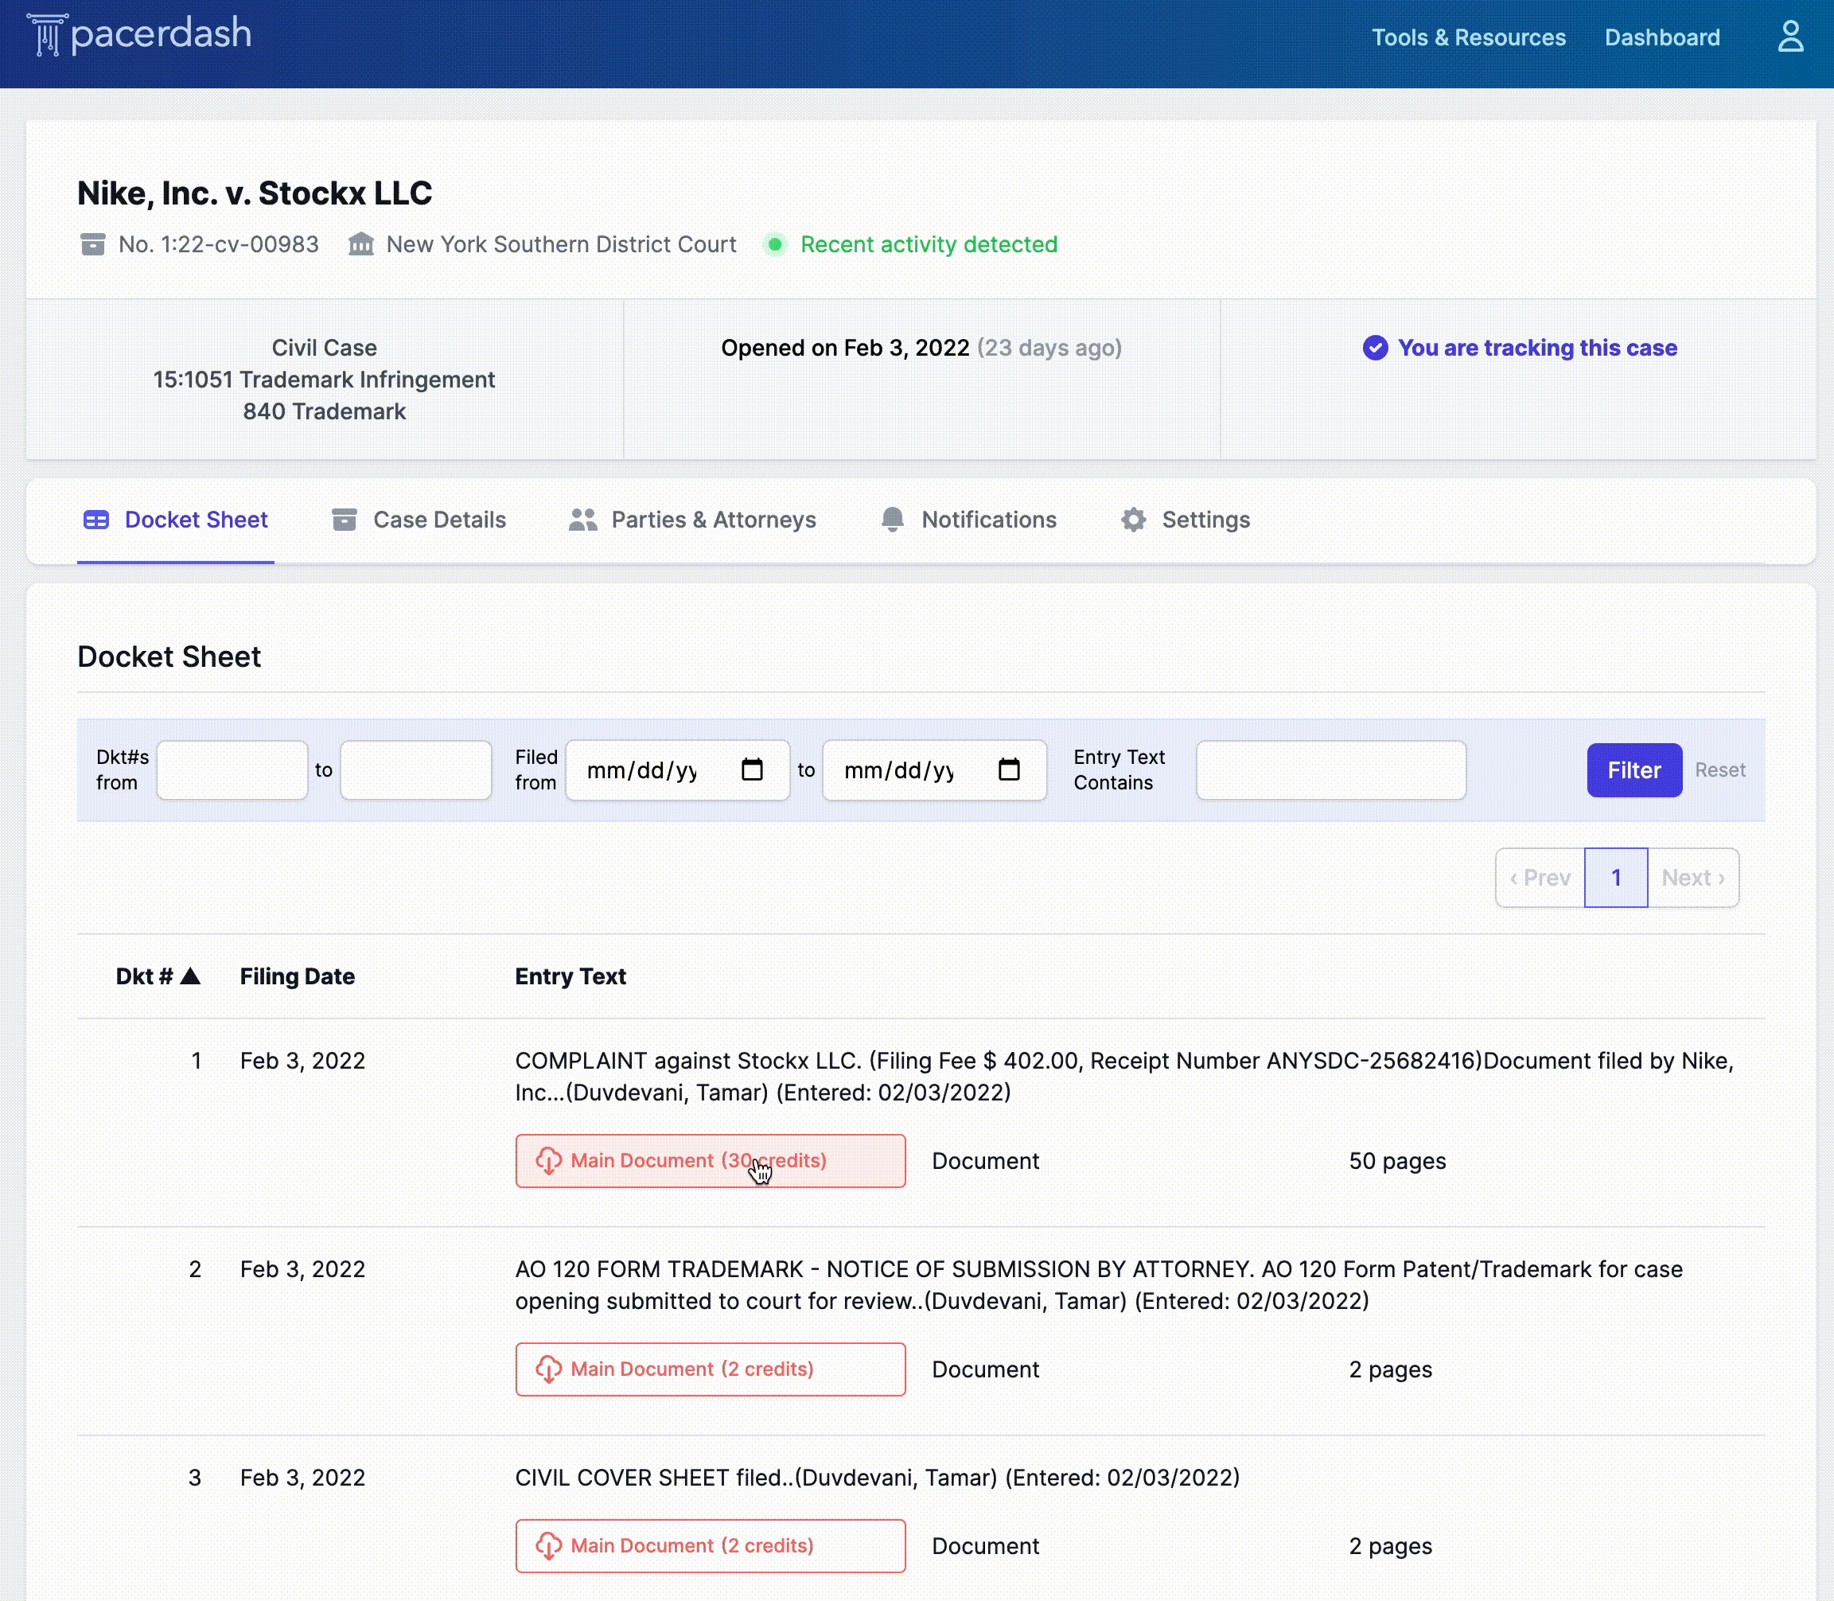Click the Filed to date field

click(x=934, y=770)
